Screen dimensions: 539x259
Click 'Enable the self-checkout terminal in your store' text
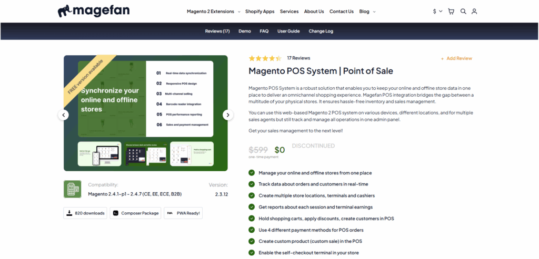pyautogui.click(x=308, y=253)
